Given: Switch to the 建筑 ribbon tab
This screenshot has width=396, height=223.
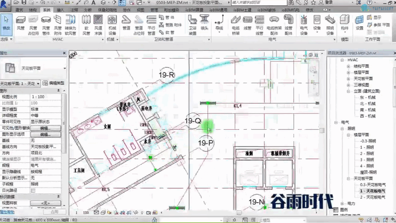Looking at the screenshot, I should coord(19,10).
